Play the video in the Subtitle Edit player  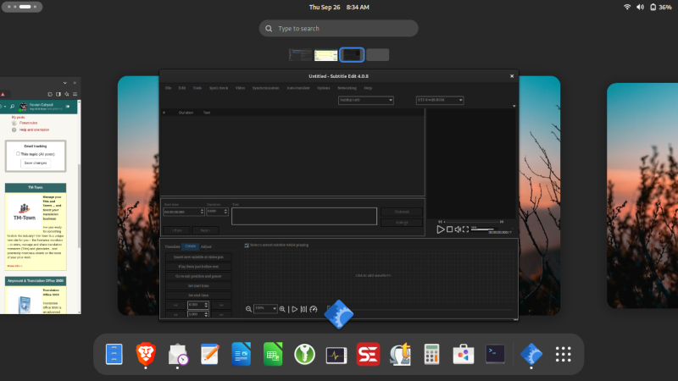[x=440, y=229]
